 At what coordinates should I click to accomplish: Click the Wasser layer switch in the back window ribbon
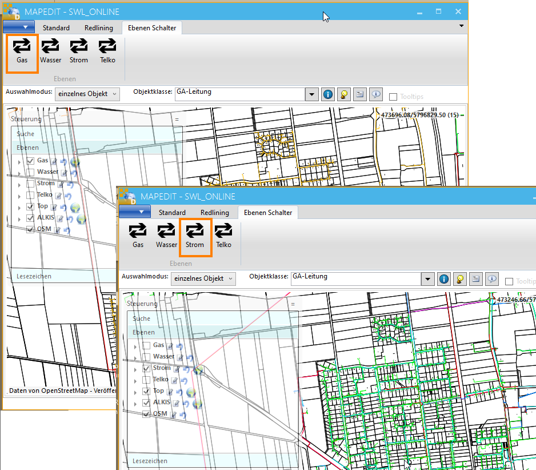click(x=50, y=51)
